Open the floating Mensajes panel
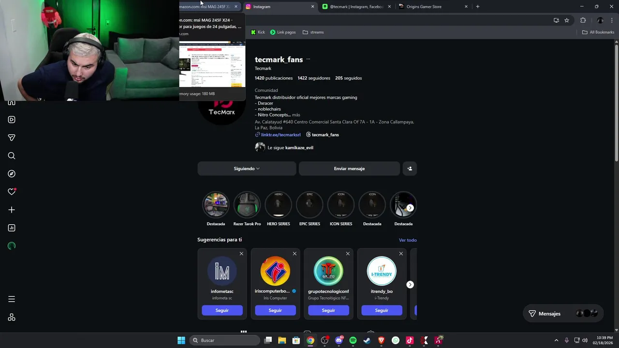The height and width of the screenshot is (348, 619). point(563,314)
